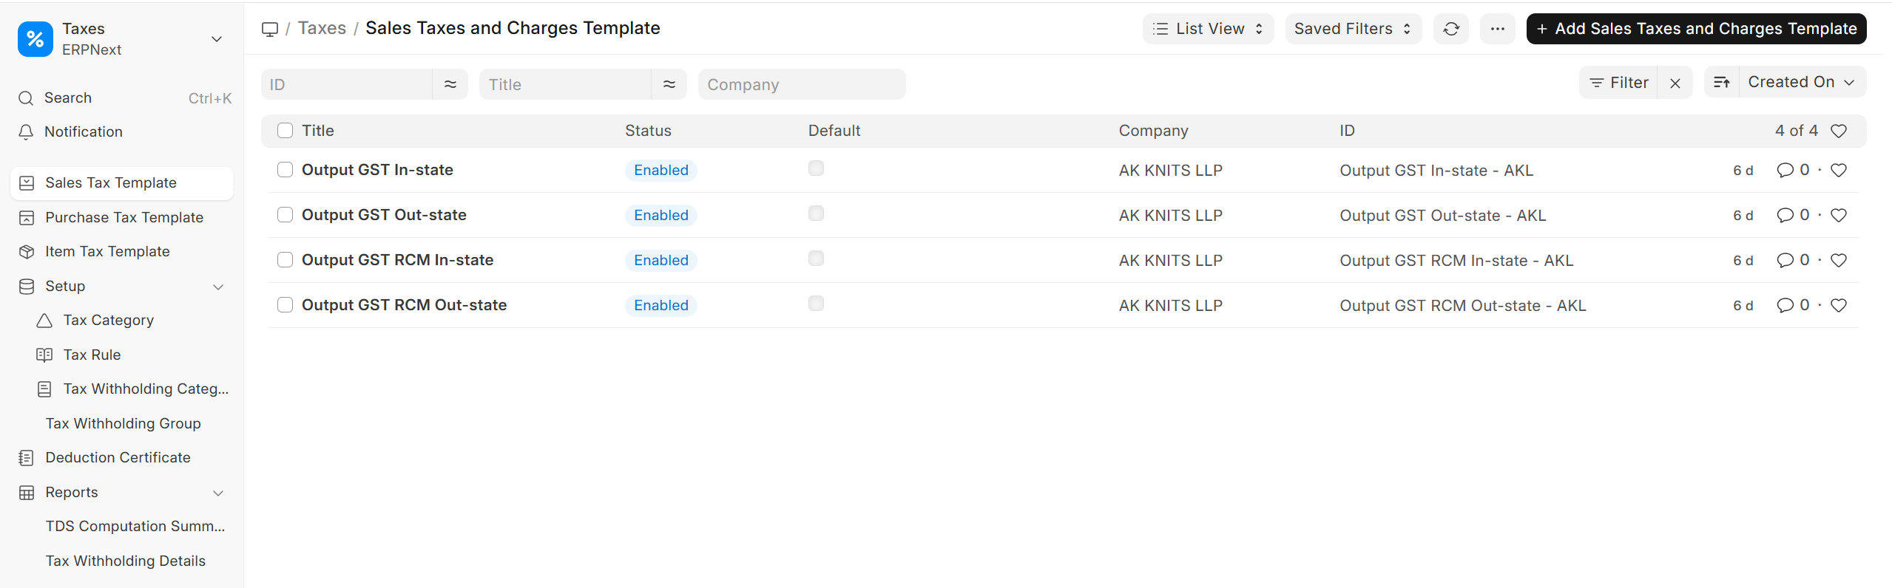Click the comment icon on Output GST Out-state row
This screenshot has height=588, width=1892.
point(1785,215)
